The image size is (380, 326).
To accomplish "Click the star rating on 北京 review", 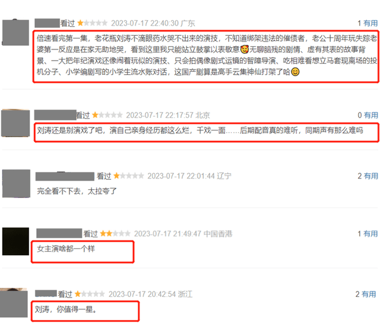I will [107, 115].
